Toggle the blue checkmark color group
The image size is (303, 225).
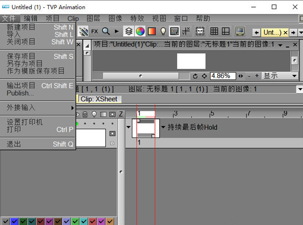point(14,221)
